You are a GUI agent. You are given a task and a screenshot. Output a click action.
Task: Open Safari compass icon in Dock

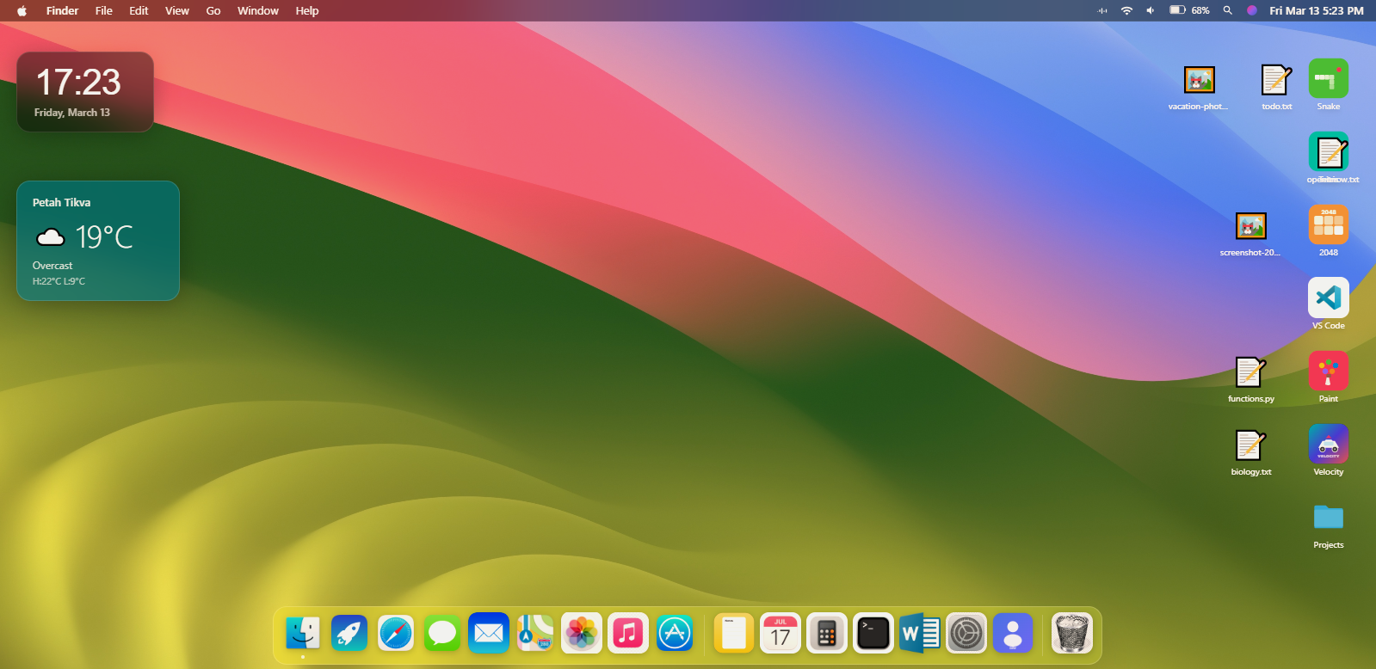396,635
